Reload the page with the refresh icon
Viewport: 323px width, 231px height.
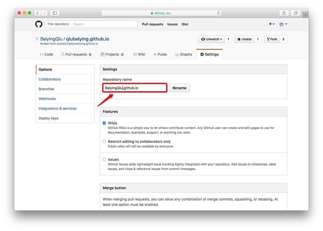click(218, 13)
